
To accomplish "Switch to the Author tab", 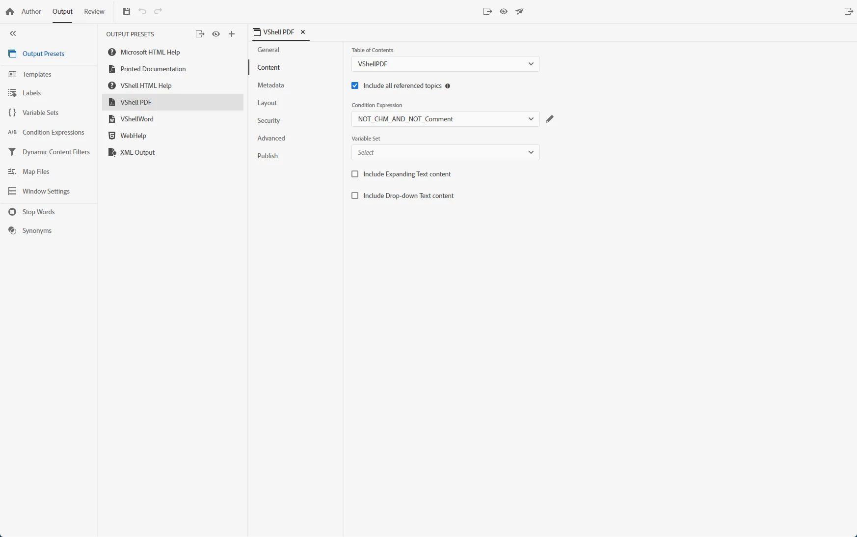I will click(x=31, y=11).
